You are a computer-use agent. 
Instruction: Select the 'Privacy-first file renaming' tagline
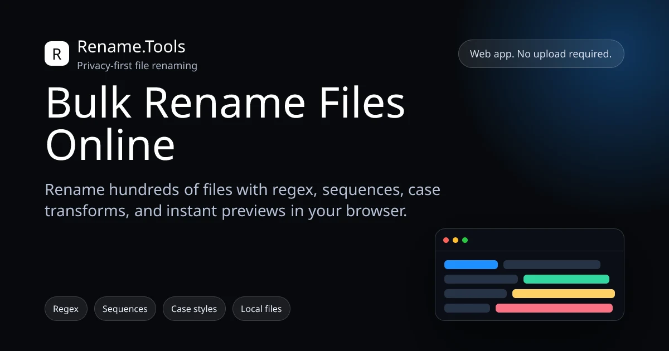(x=137, y=66)
